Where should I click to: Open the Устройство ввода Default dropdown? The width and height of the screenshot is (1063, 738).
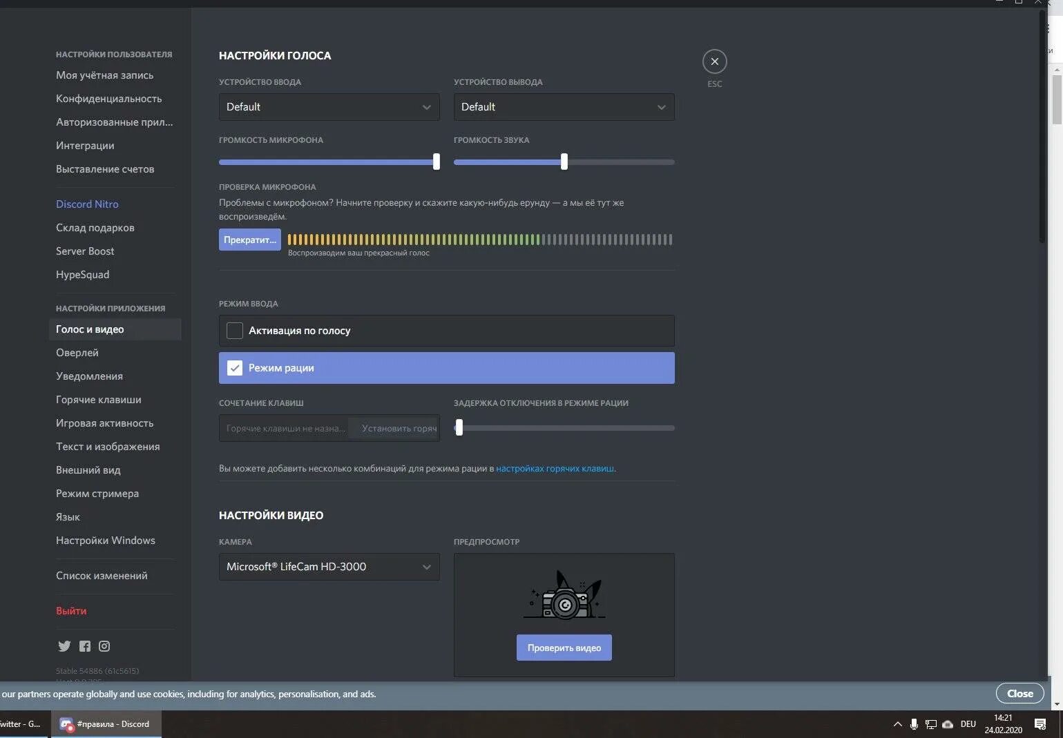point(329,107)
